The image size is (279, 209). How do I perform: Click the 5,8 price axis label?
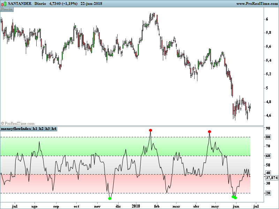269,33
